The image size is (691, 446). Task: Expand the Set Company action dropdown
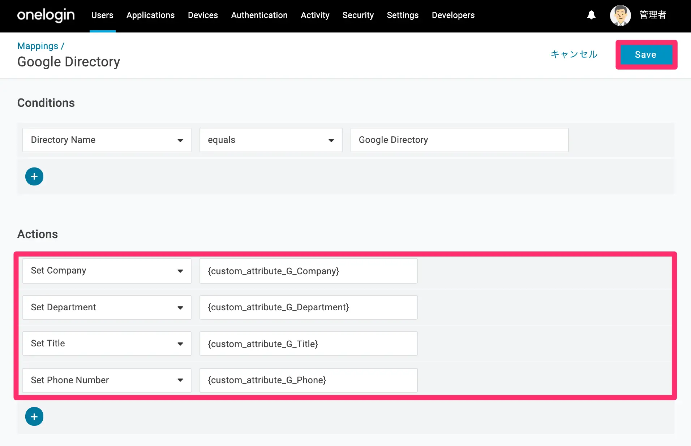[x=107, y=271]
